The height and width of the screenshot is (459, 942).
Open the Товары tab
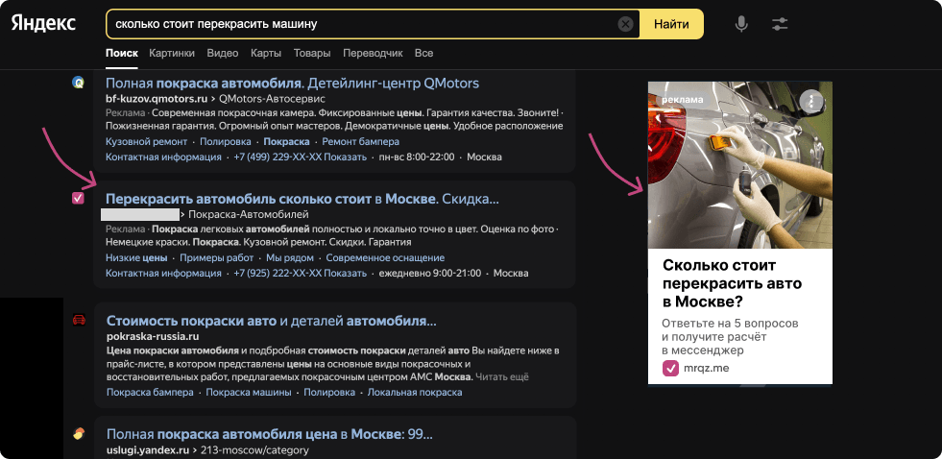(x=312, y=53)
